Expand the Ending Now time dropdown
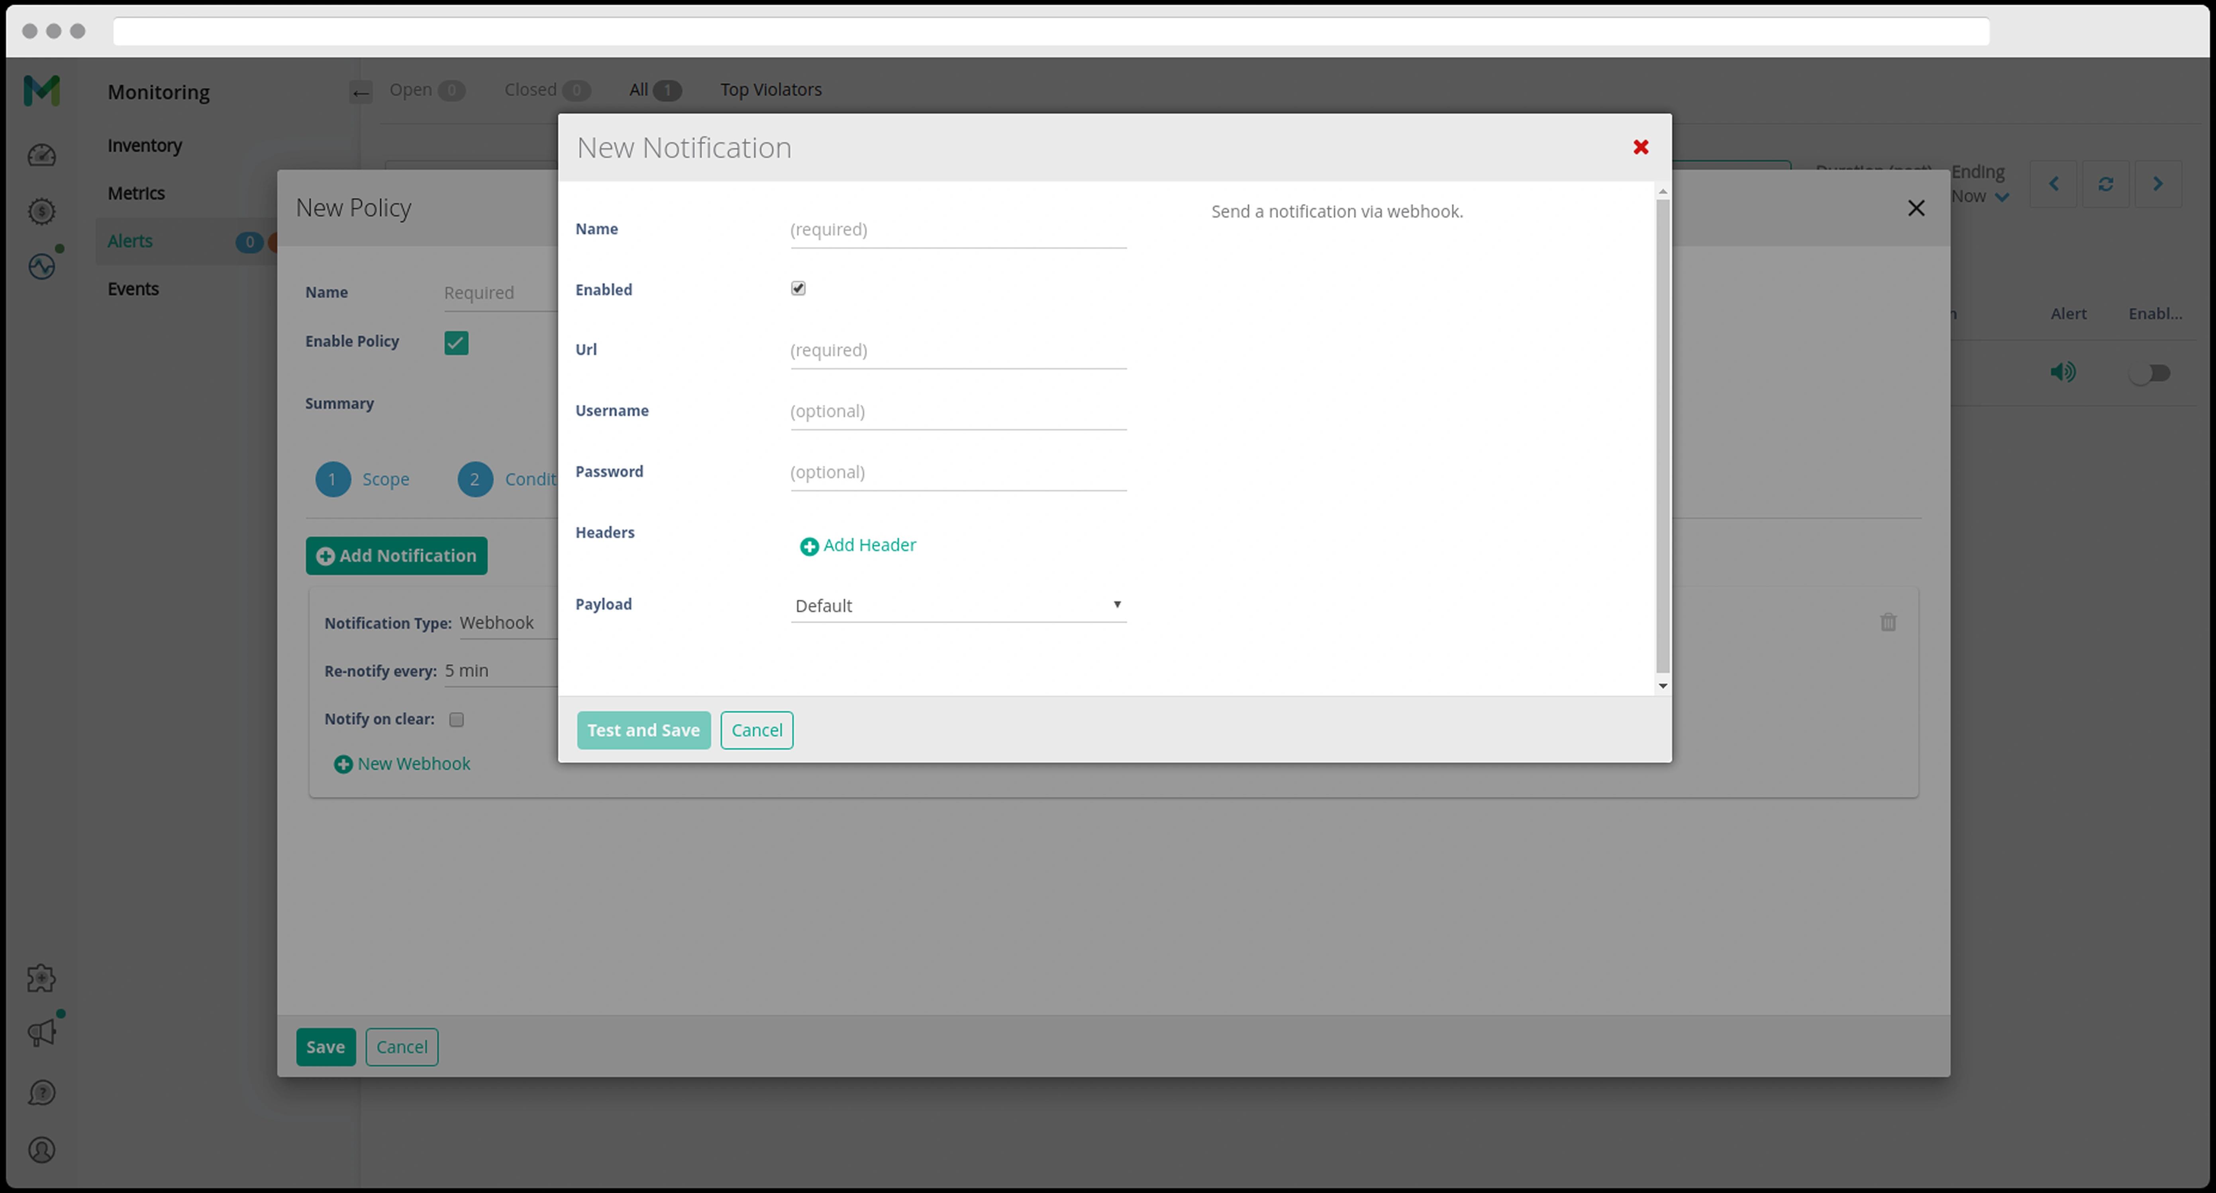The height and width of the screenshot is (1193, 2216). [x=2001, y=197]
